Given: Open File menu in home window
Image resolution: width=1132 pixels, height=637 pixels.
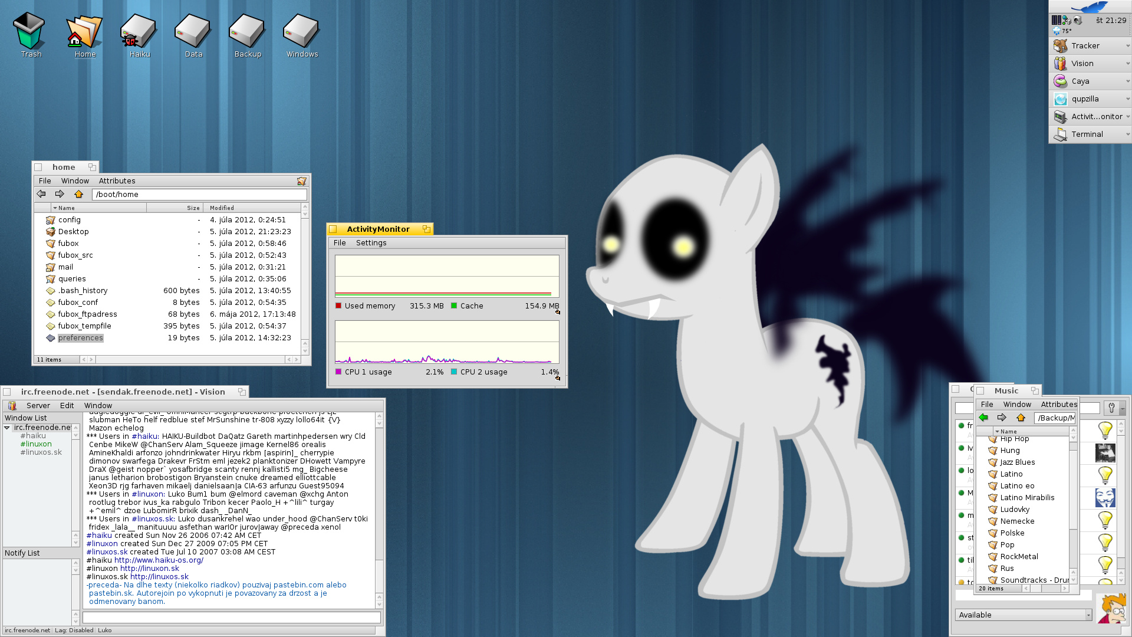Looking at the screenshot, I should [45, 181].
